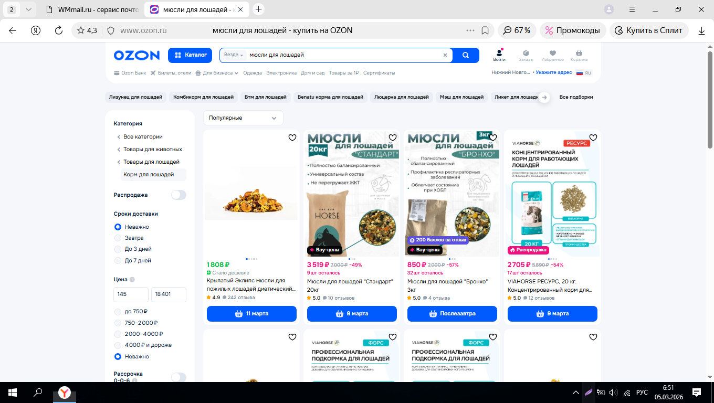Open Сертификаты in the top navigation
Screen dimensions: 714x403
click(379, 73)
